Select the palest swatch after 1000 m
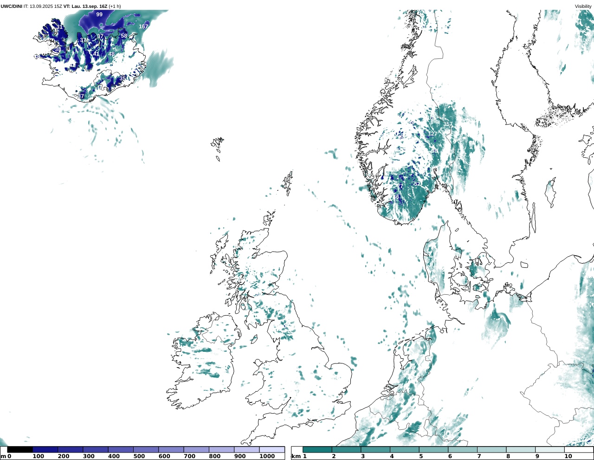This screenshot has height=460, width=594. pos(271,449)
